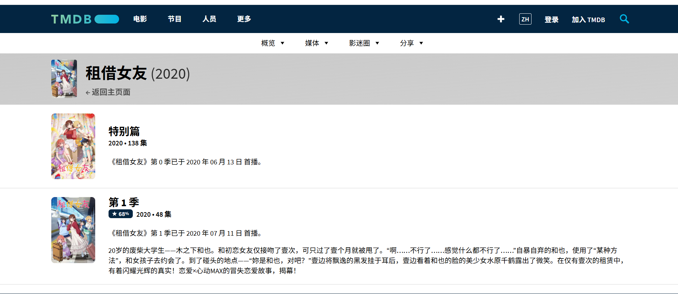Screen dimensions: 678x294
Task: Click the 第 1 季 premiere date sentence
Action: [186, 233]
